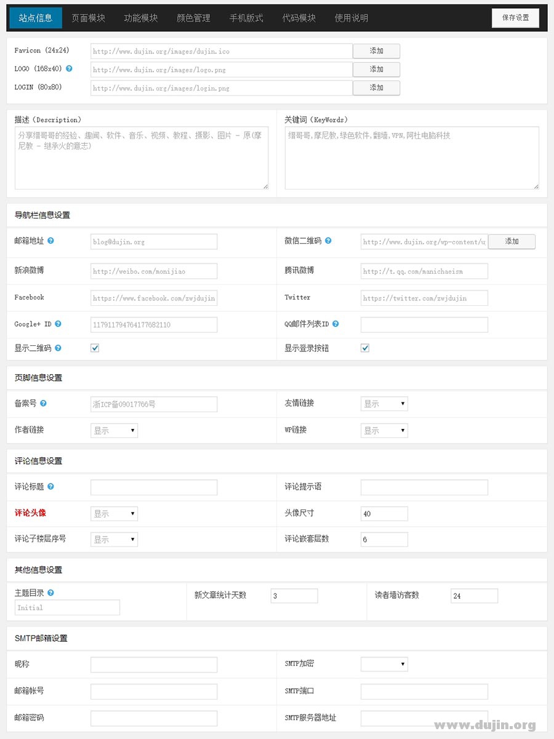Click the 关键词 (KeyWords) textarea
The width and height of the screenshot is (554, 739).
[412, 158]
